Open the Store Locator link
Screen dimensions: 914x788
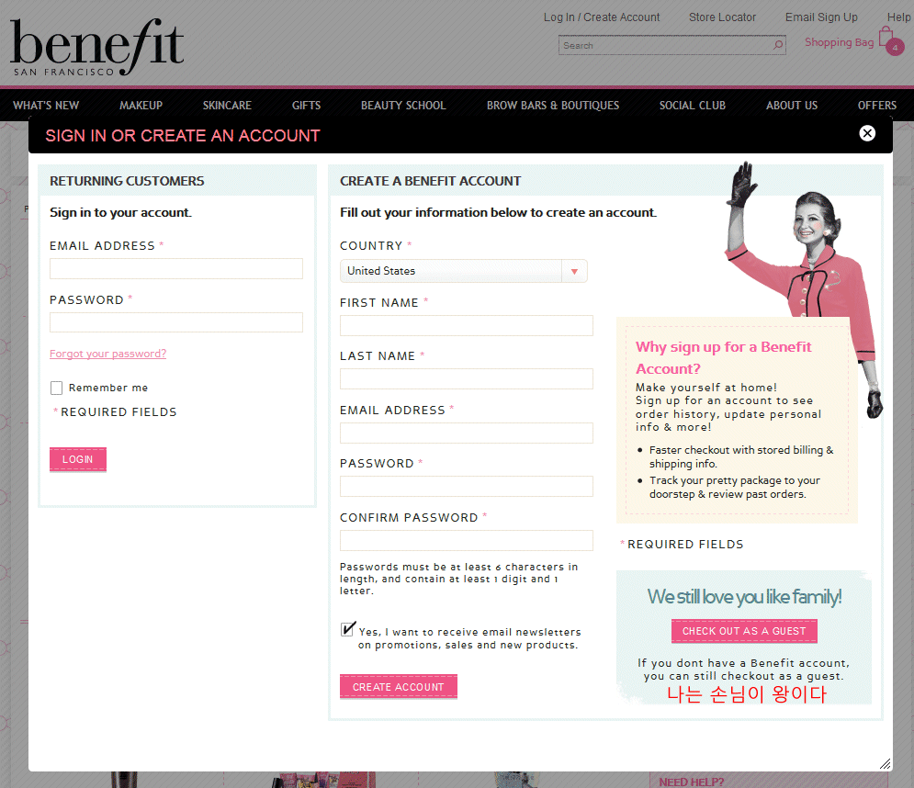[722, 17]
